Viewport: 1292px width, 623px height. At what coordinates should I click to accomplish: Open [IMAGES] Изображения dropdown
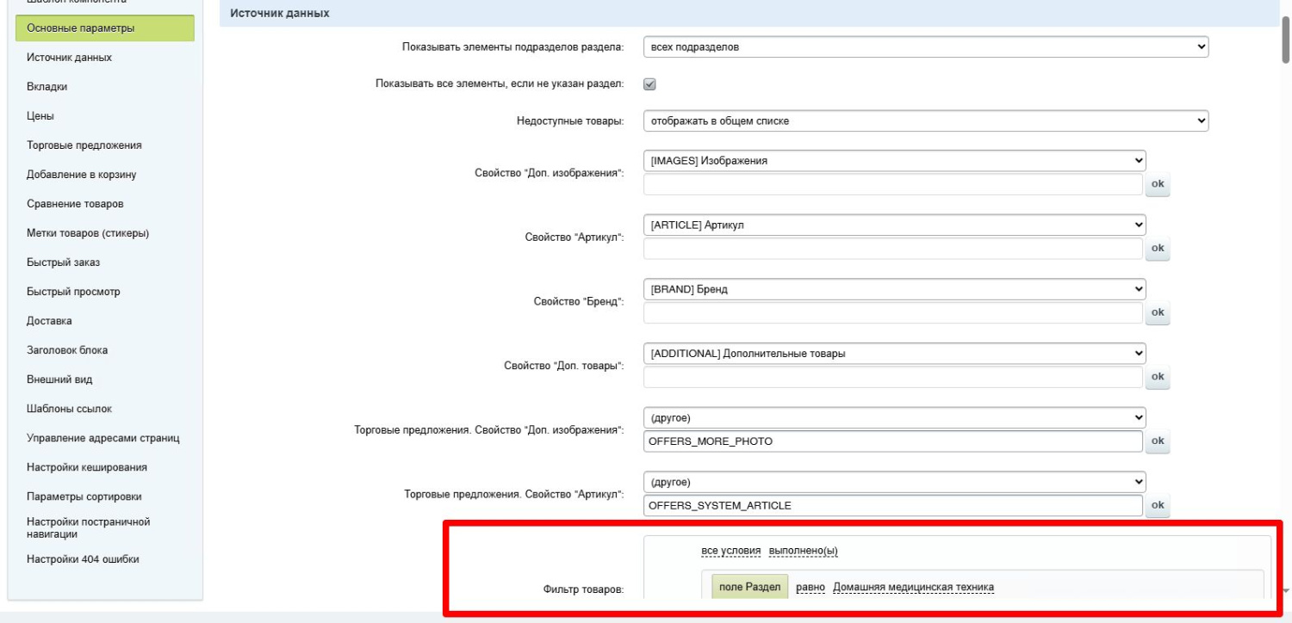[894, 160]
